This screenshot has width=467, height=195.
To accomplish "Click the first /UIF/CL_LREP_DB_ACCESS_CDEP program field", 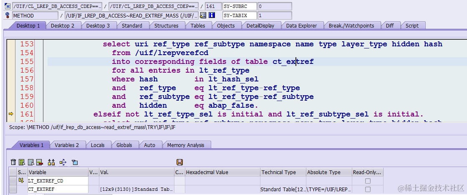I will (57, 6).
